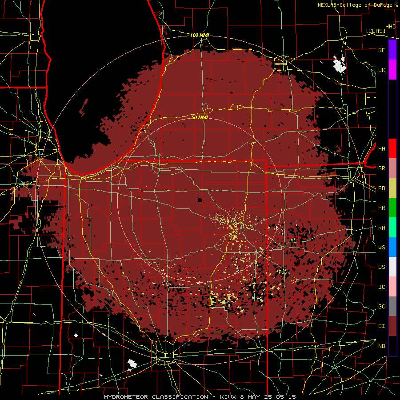Click the BD legend label

pos(381,188)
